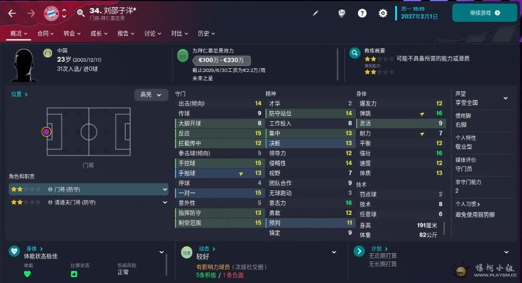Click the heart fitness status icon
The width and height of the screenshot is (522, 283).
(14, 251)
